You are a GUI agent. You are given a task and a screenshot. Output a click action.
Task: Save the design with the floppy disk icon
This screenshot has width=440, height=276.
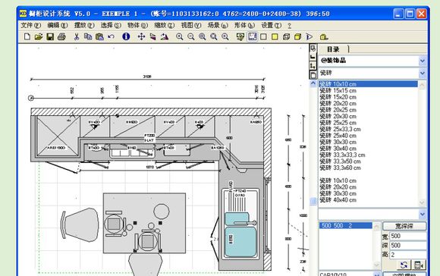(50, 36)
